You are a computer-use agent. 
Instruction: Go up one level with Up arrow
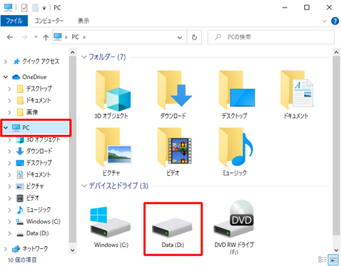[x=46, y=38]
